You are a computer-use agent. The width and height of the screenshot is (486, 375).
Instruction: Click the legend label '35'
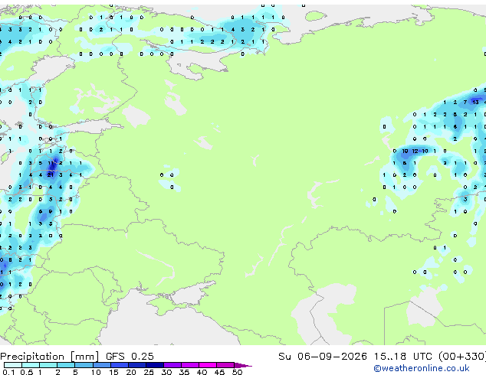point(184,372)
